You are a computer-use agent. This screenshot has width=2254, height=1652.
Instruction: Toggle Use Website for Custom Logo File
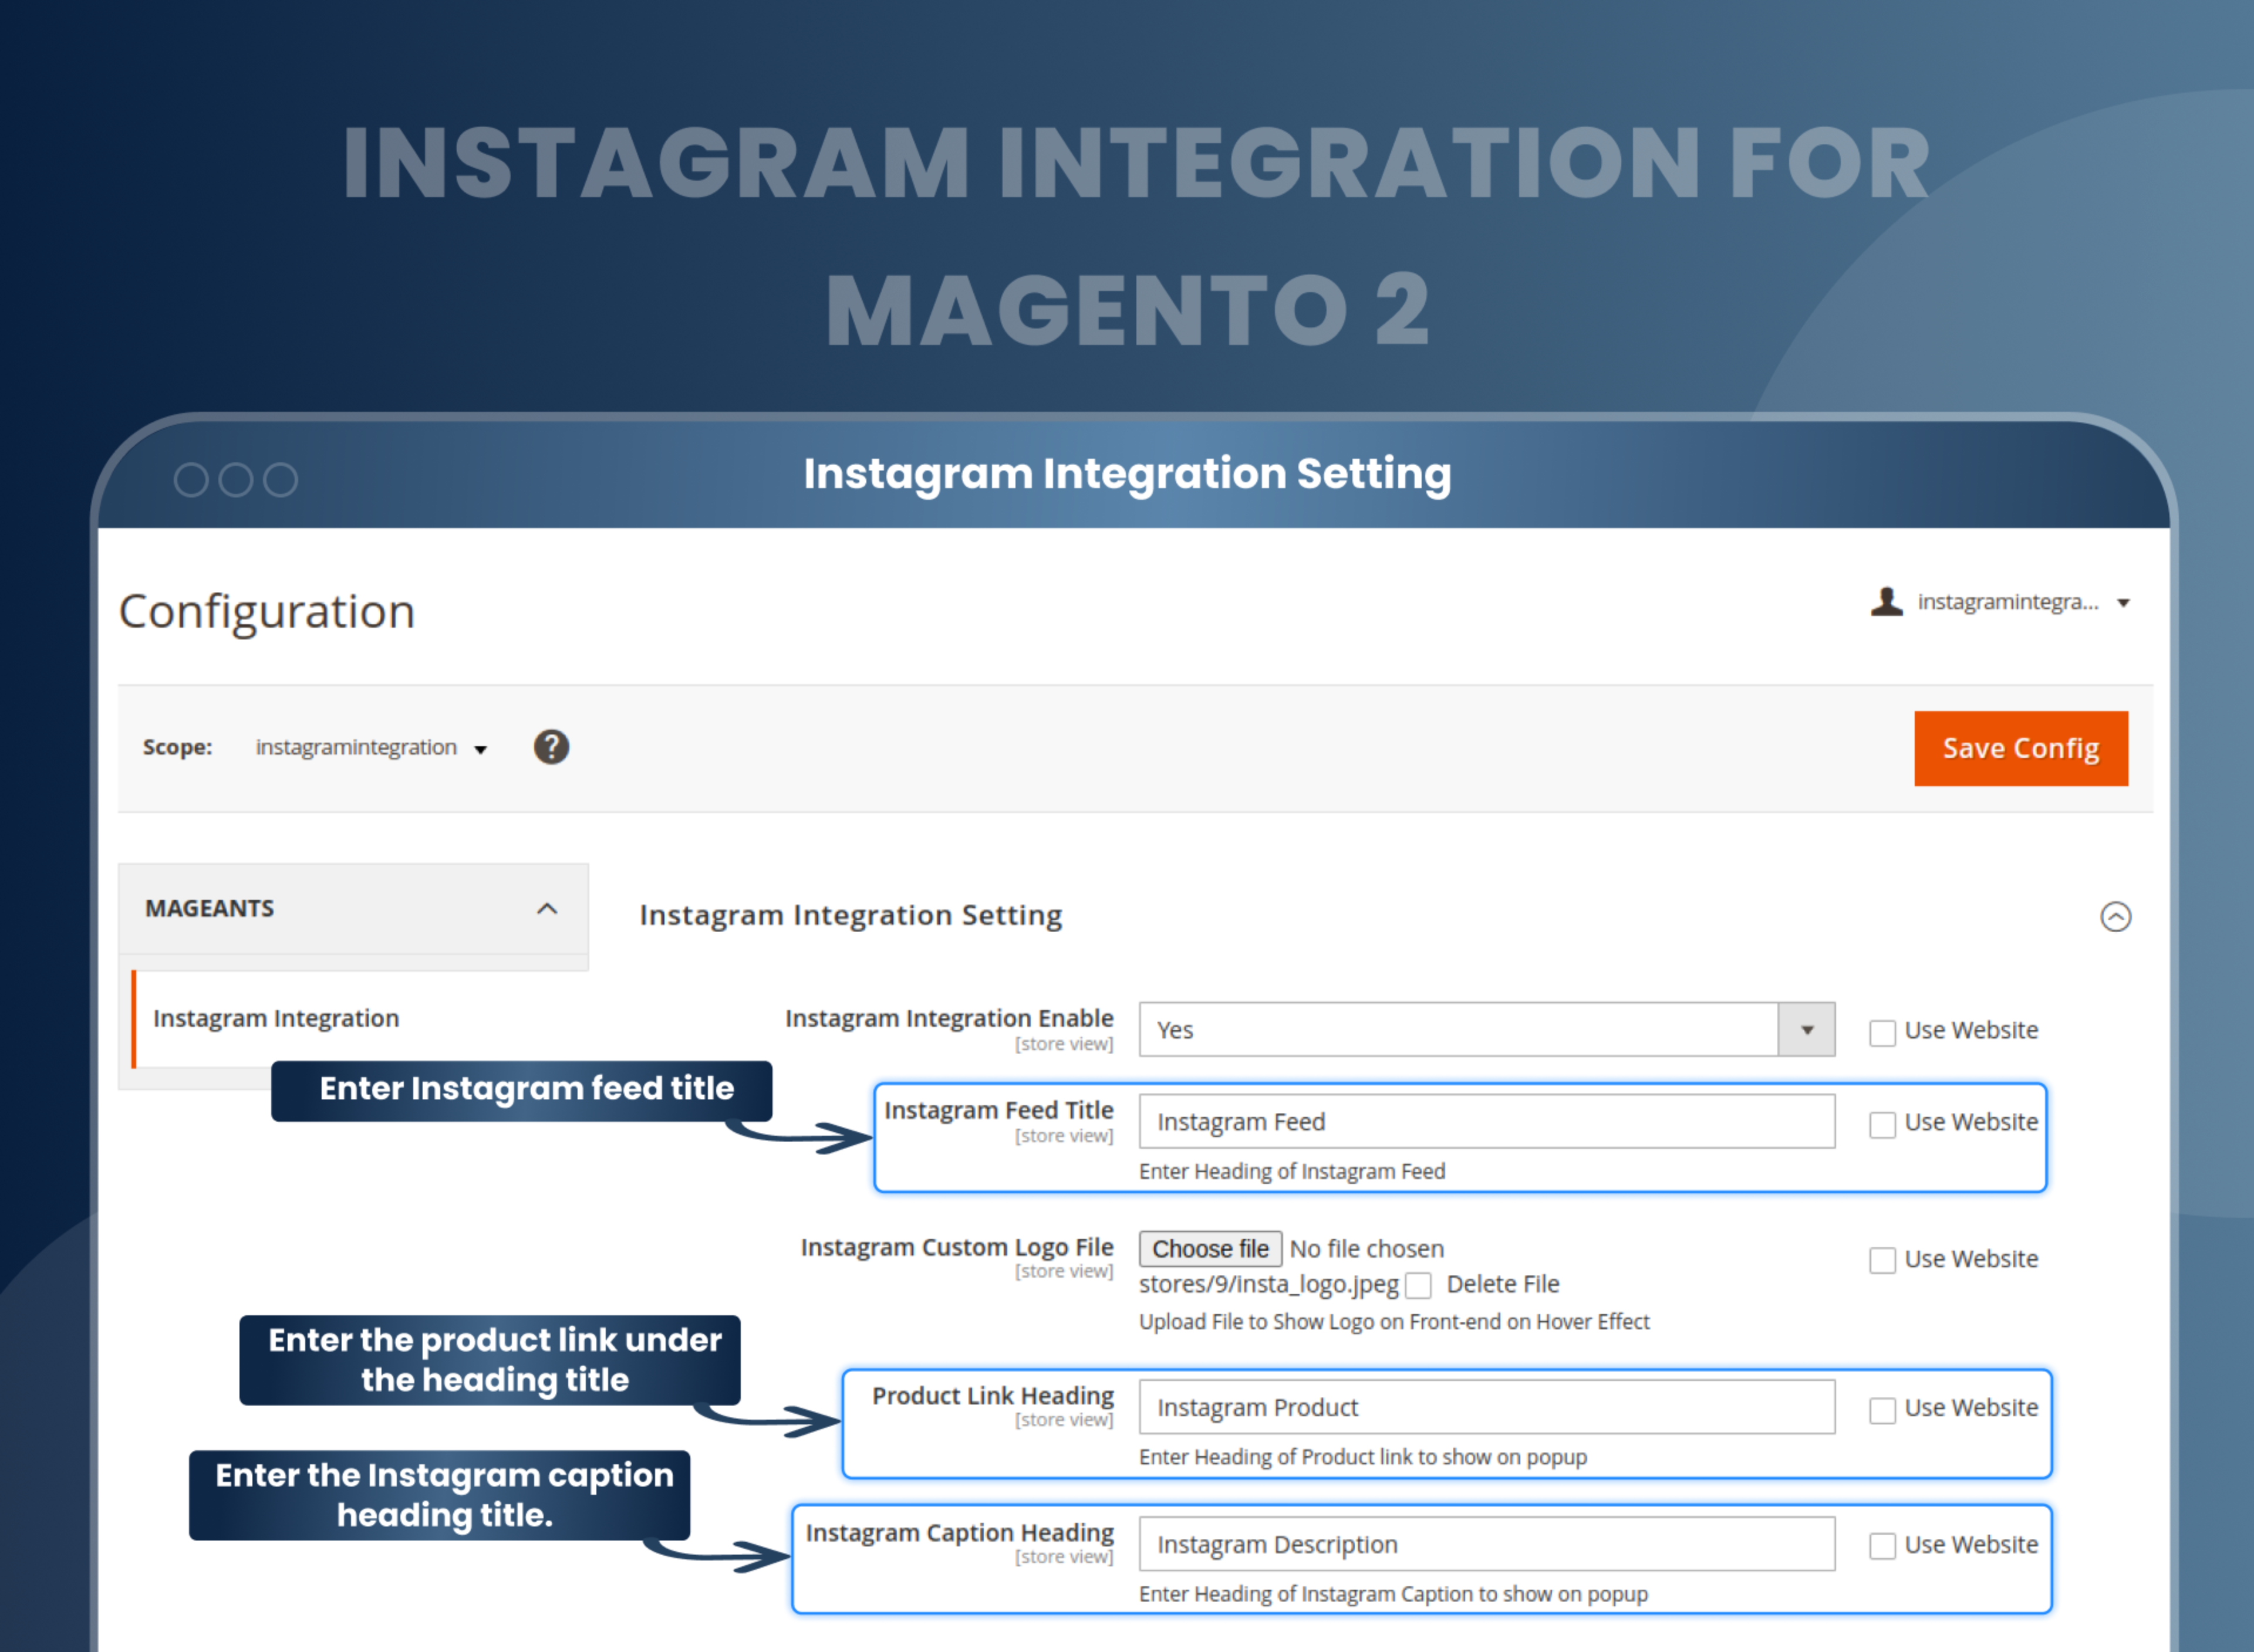click(x=1882, y=1260)
